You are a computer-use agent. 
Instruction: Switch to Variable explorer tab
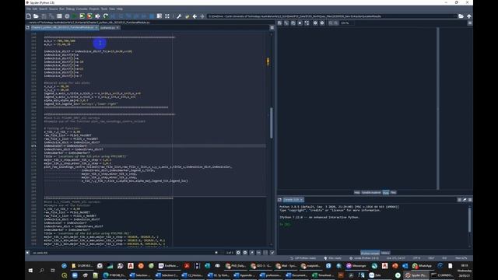click(x=371, y=192)
